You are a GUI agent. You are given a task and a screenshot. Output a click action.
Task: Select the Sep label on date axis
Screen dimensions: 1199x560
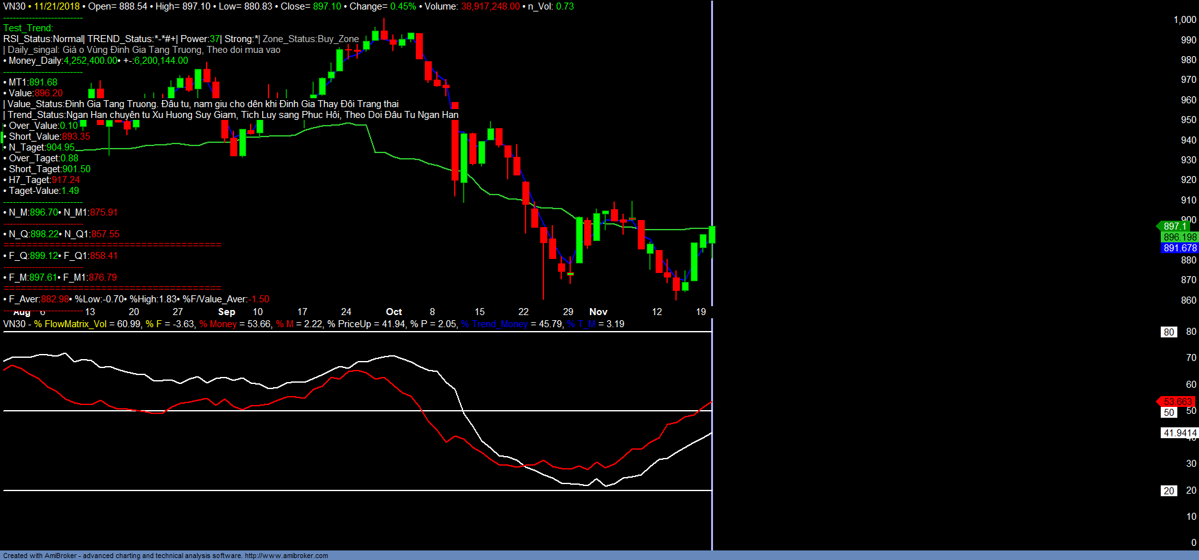[x=226, y=312]
